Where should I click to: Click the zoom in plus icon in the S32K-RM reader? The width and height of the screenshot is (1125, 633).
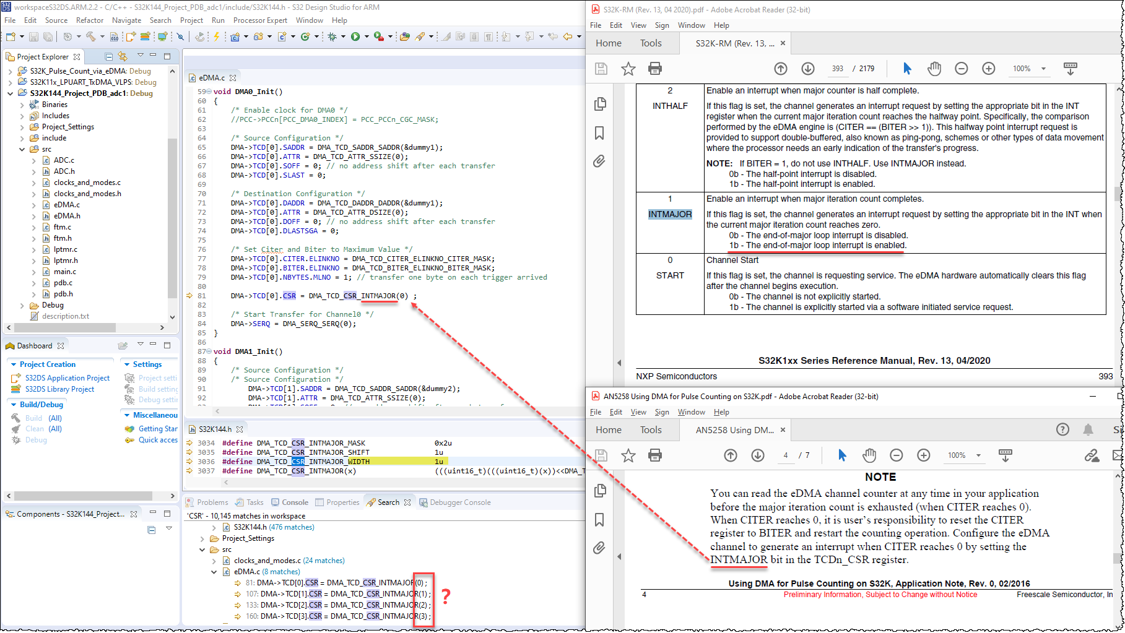click(x=988, y=69)
